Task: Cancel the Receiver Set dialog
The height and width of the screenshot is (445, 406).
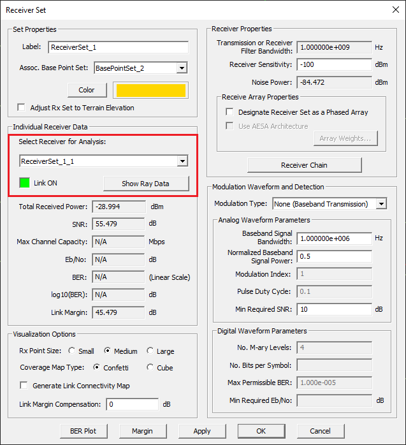Action: point(321,431)
